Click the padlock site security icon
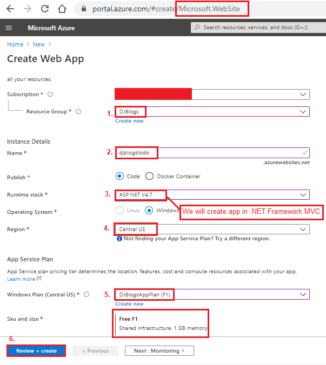The image size is (326, 365). coord(84,9)
